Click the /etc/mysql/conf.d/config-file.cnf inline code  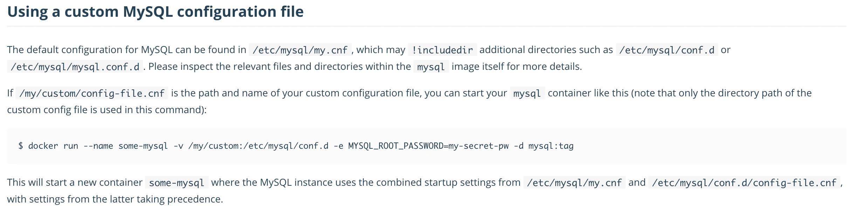(744, 183)
